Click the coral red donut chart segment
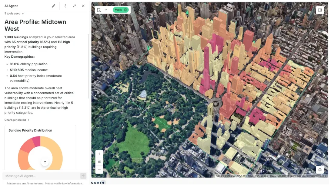This screenshot has height=186, width=331. [27, 146]
